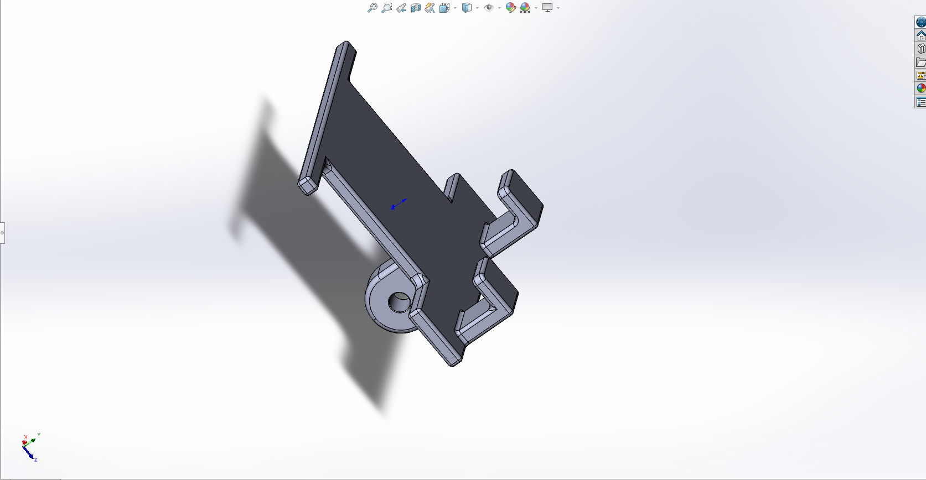Open the 3DEXPERIENCE compass tab in the task pane
The image size is (926, 480).
point(921,22)
